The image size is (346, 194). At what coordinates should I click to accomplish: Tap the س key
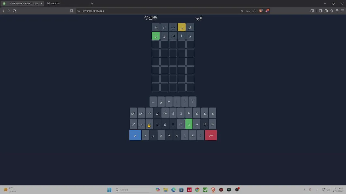pos(141,124)
